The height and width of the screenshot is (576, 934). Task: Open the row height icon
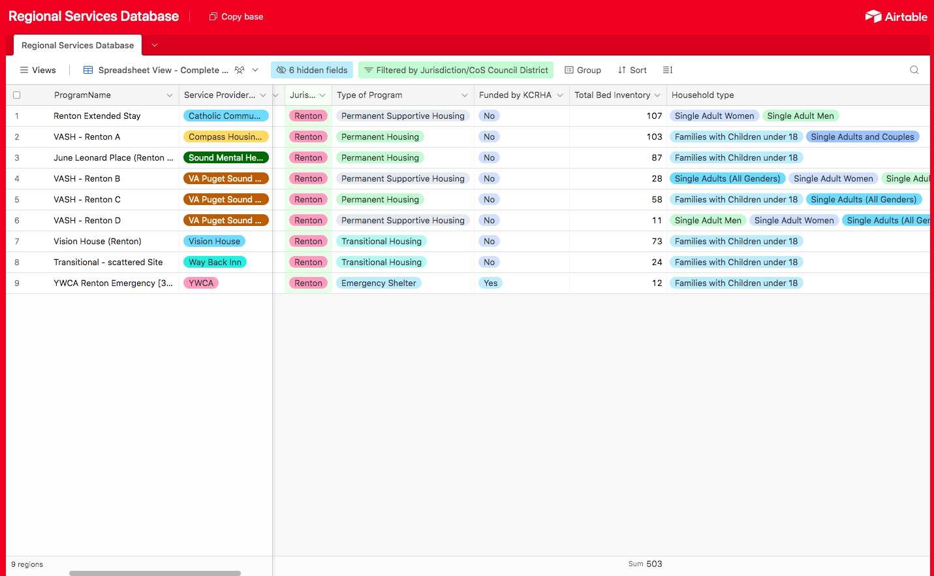tap(667, 70)
